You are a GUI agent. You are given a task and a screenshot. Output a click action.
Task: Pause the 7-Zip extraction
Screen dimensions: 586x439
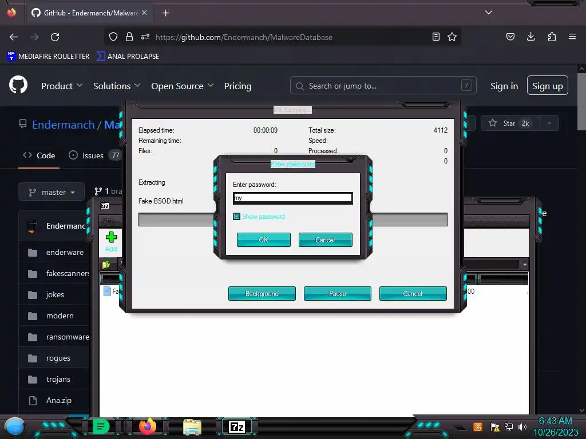(x=338, y=293)
